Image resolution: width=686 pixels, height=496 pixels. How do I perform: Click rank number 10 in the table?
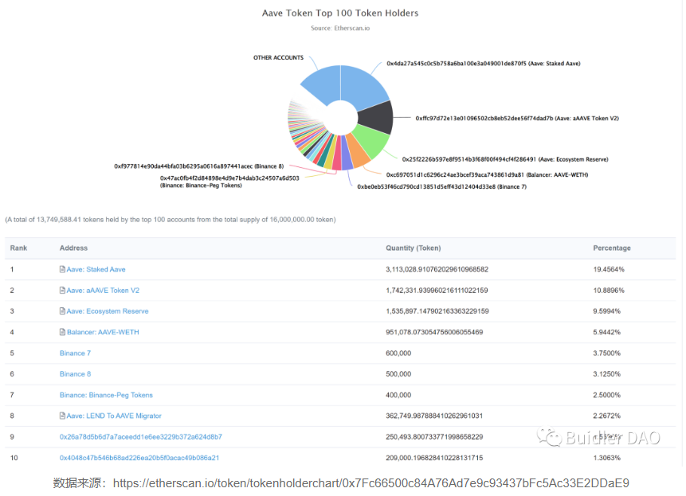click(14, 458)
